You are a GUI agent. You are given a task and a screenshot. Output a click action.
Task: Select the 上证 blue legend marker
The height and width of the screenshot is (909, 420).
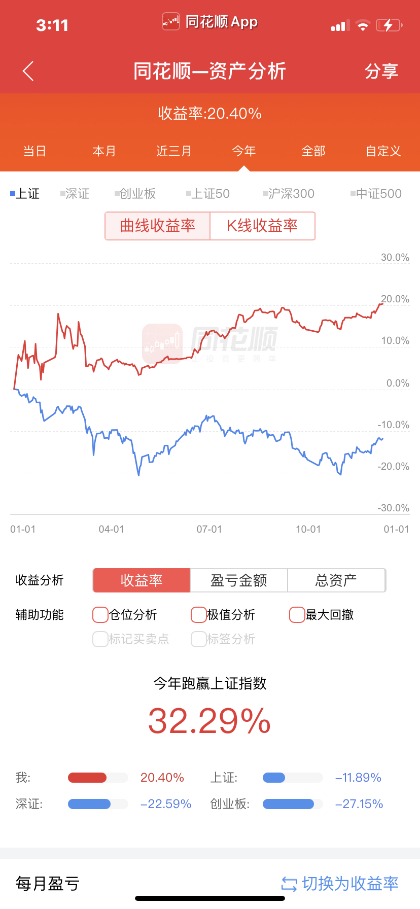coord(13,193)
